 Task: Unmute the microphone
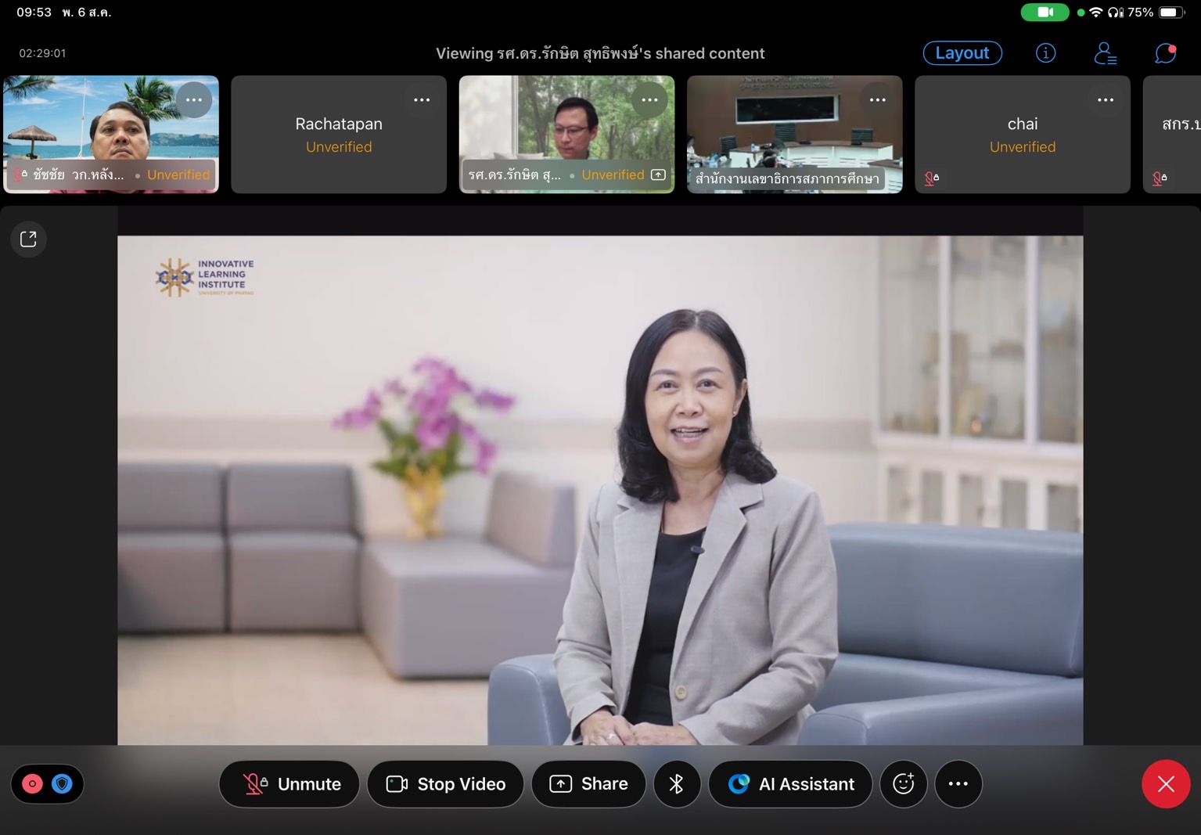[289, 783]
